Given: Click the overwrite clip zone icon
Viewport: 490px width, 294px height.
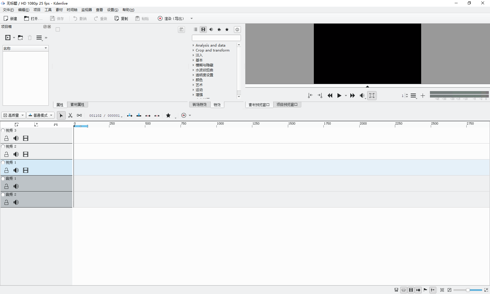Looking at the screenshot, I should (139, 116).
